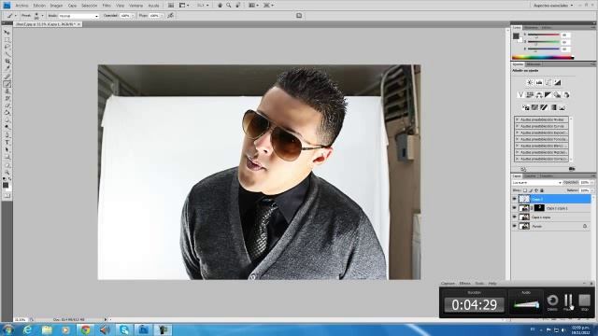Image resolution: width=598 pixels, height=336 pixels.
Task: Select the Move tool
Action: 7,33
